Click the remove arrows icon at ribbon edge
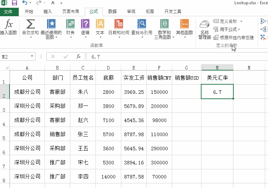Image resolution: width=268 pixels, height=188 pixels. [263, 37]
